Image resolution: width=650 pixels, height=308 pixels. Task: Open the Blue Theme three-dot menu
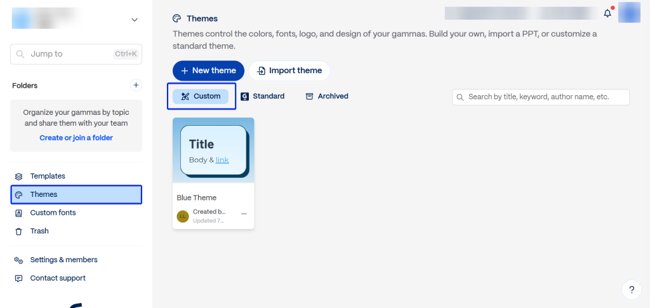[244, 214]
